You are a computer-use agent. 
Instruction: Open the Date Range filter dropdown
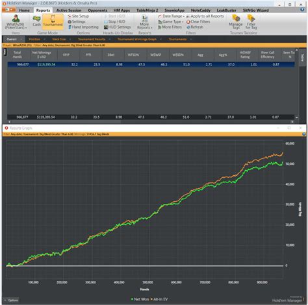171,16
